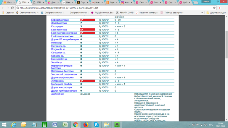Bookmark this page with the star icon
This screenshot has width=228, height=128.
pyautogui.click(x=214, y=8)
